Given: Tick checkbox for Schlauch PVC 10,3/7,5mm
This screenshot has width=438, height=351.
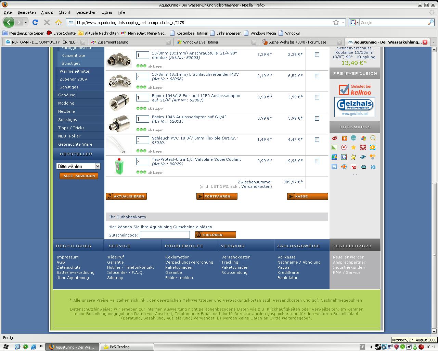Looking at the screenshot, I should point(317,140).
